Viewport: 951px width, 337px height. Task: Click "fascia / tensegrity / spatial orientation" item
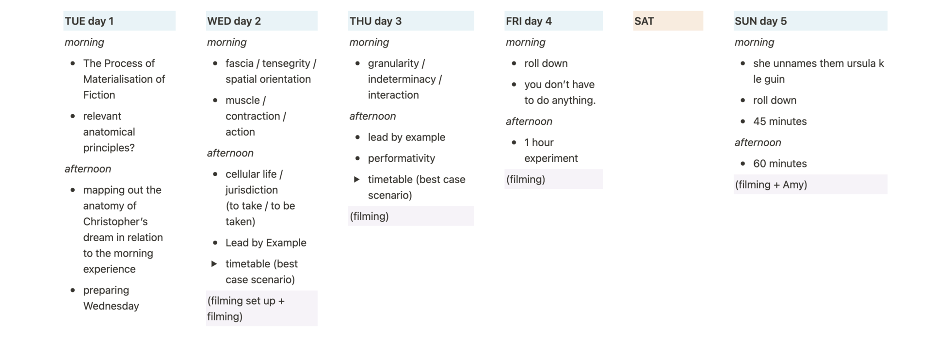(270, 71)
